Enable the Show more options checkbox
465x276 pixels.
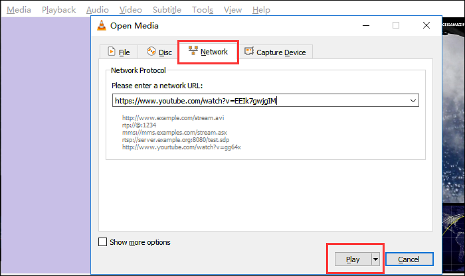[x=103, y=242]
